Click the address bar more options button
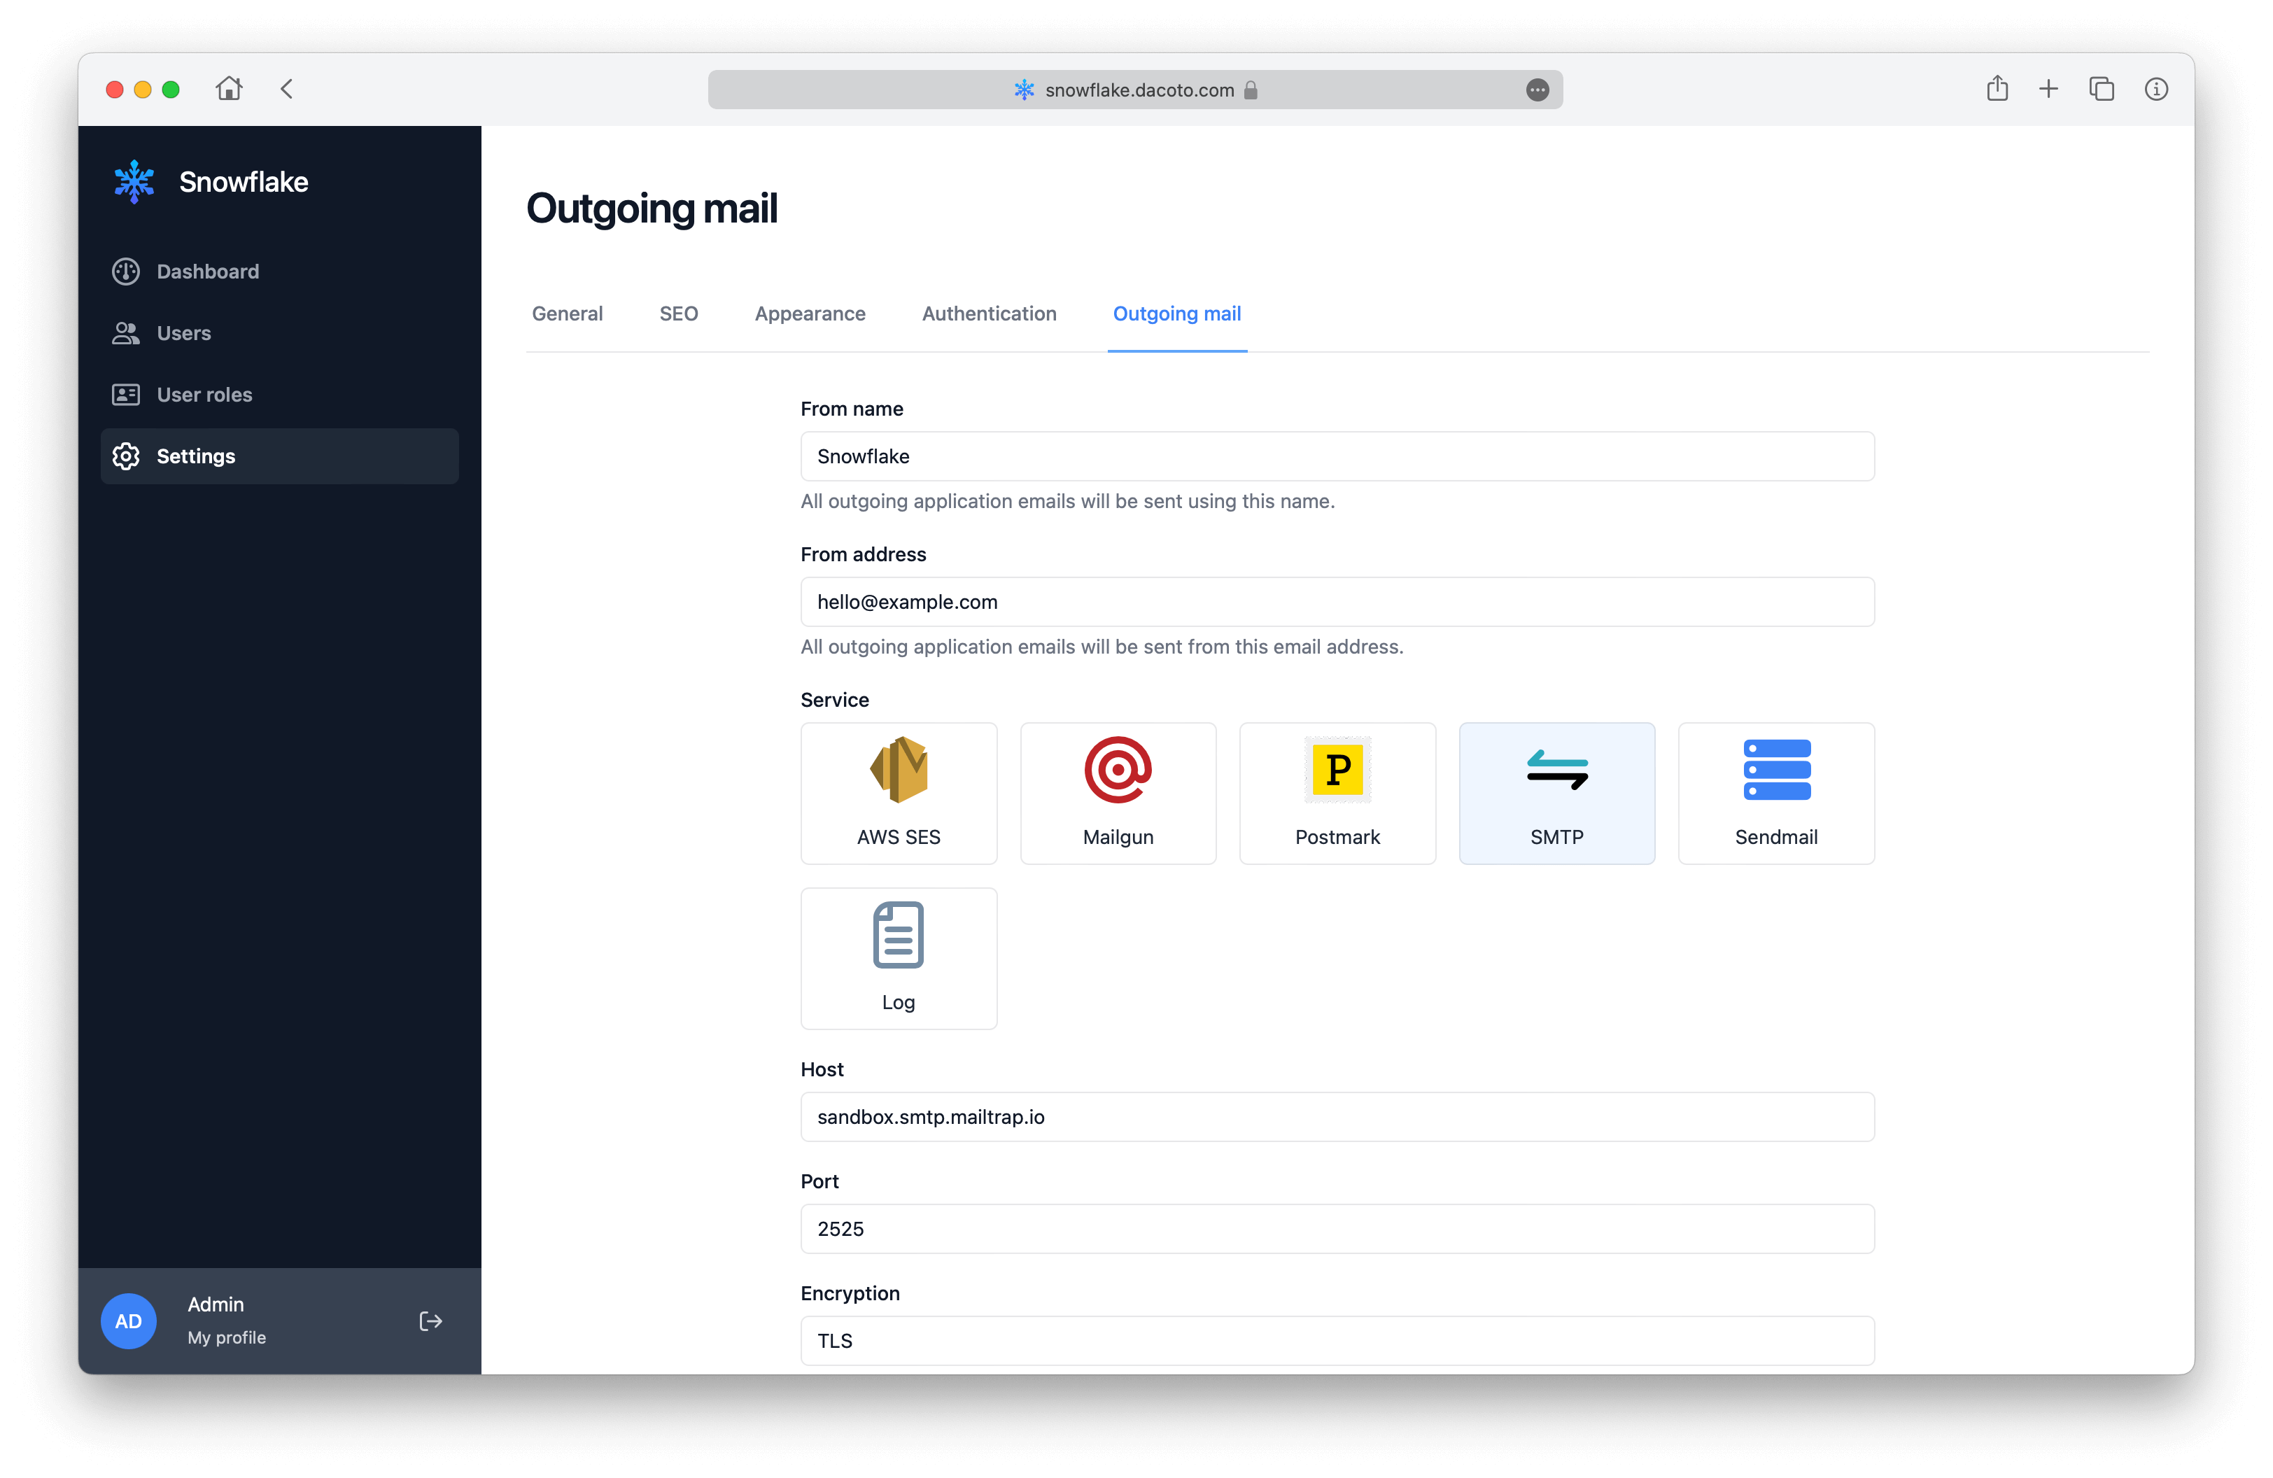 [1537, 90]
